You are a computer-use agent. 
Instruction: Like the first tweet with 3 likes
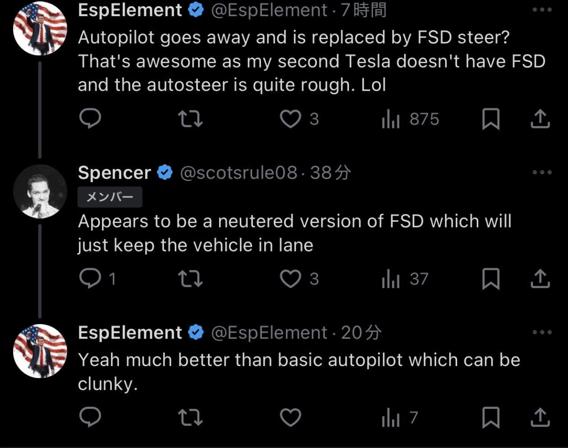291,119
